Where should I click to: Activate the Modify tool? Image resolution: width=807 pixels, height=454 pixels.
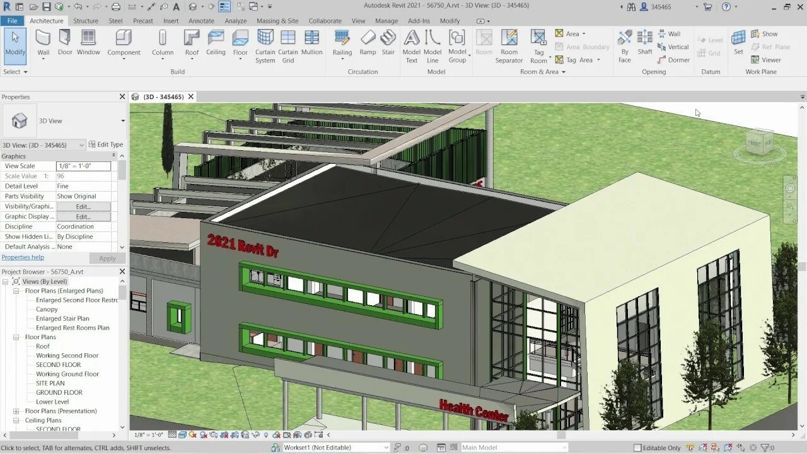pyautogui.click(x=15, y=45)
